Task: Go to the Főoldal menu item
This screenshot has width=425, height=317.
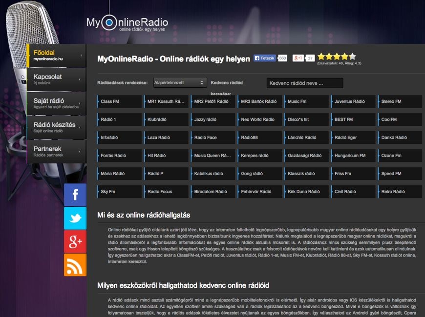Action: [x=56, y=56]
